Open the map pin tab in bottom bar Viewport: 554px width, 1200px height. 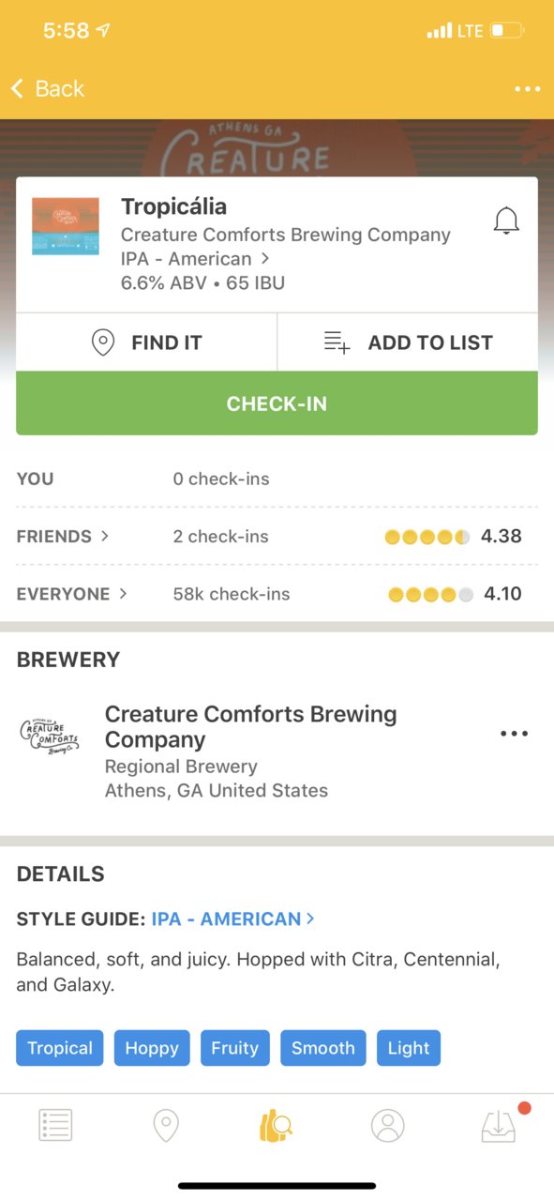click(166, 1125)
